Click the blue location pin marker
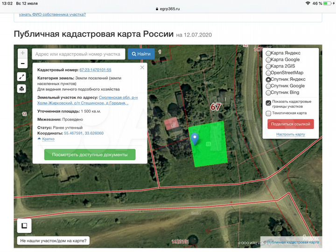Image resolution: width=336 pixels, height=252 pixels. click(x=195, y=138)
